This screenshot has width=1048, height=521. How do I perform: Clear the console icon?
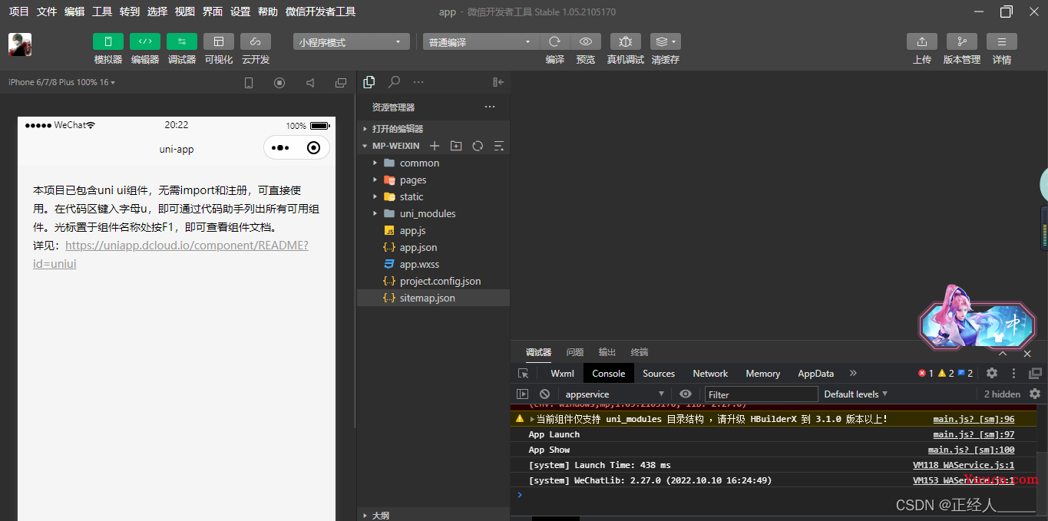(544, 394)
